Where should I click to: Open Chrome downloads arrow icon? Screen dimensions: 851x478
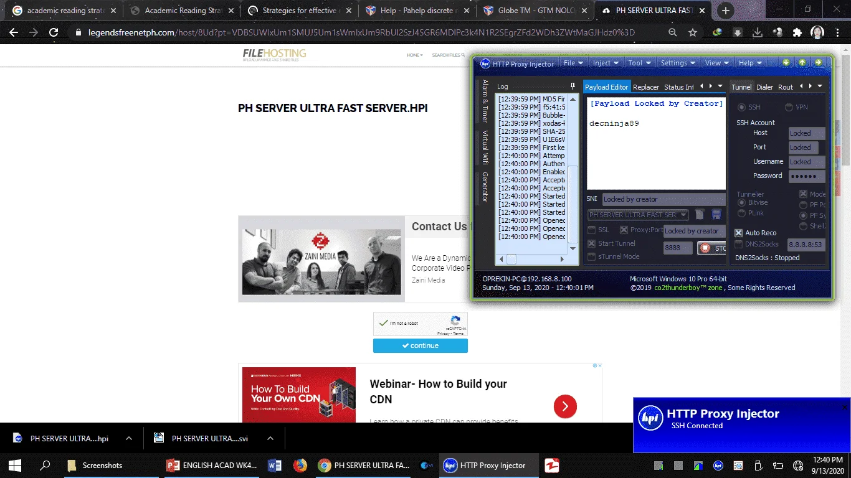point(758,32)
